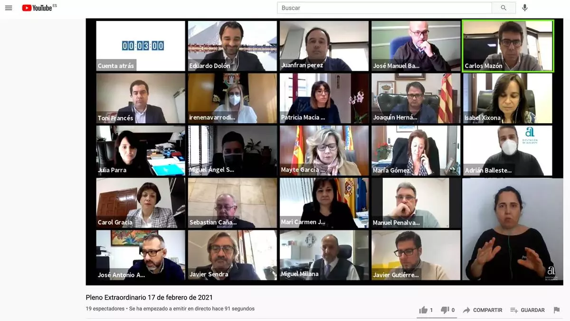Open the YouTube hamburger guide menu
The image size is (570, 321).
point(9,8)
